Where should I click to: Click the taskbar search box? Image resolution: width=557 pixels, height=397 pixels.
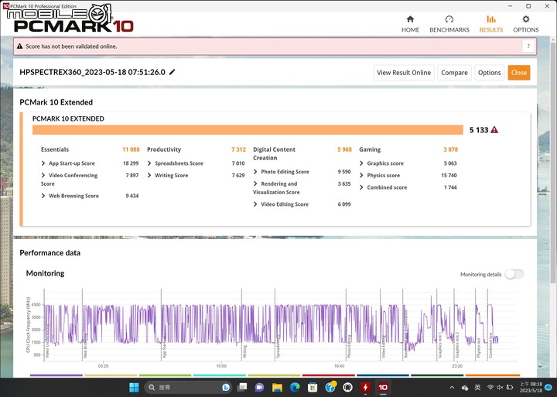click(x=188, y=388)
